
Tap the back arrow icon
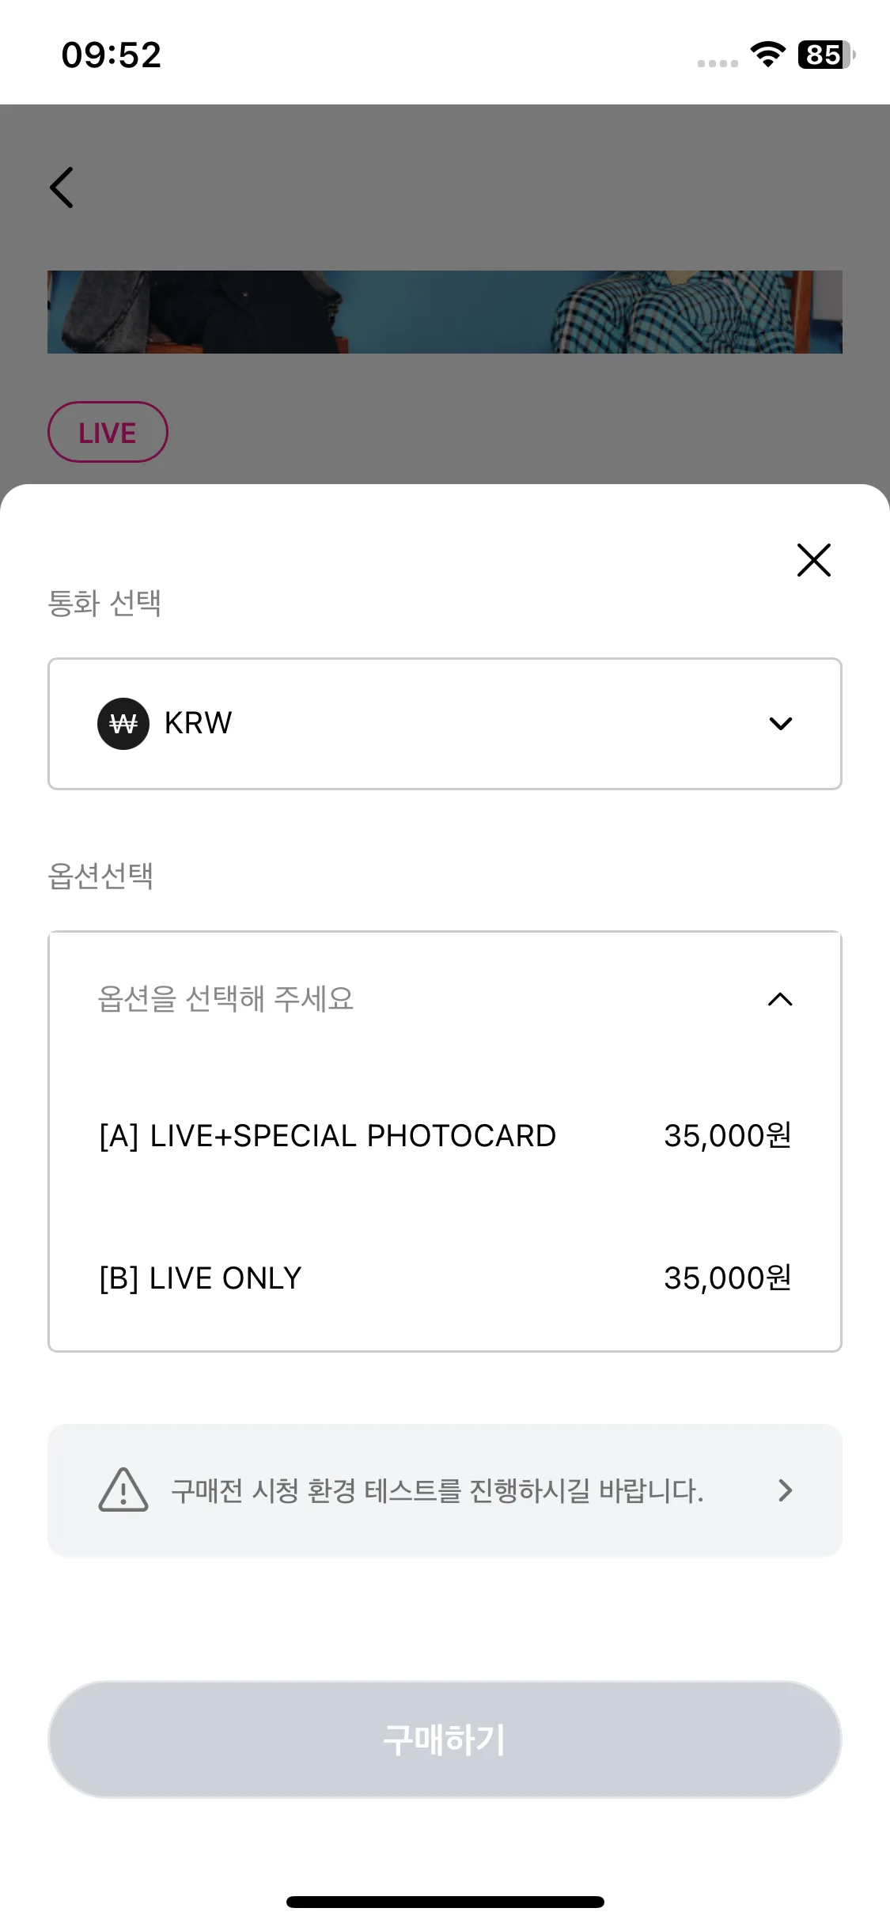pos(62,187)
